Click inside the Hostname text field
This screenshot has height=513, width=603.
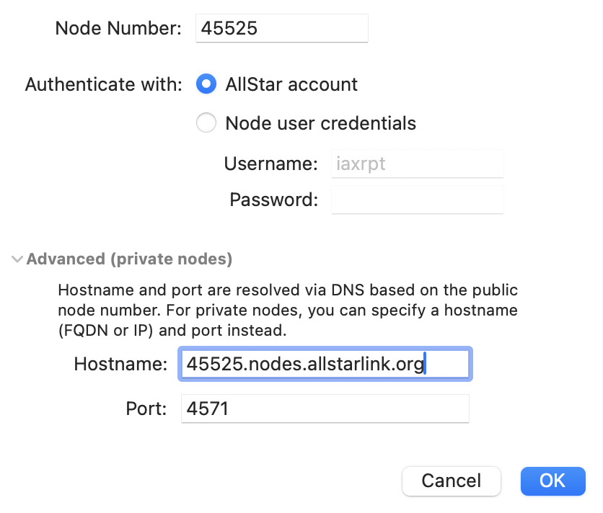(x=325, y=364)
